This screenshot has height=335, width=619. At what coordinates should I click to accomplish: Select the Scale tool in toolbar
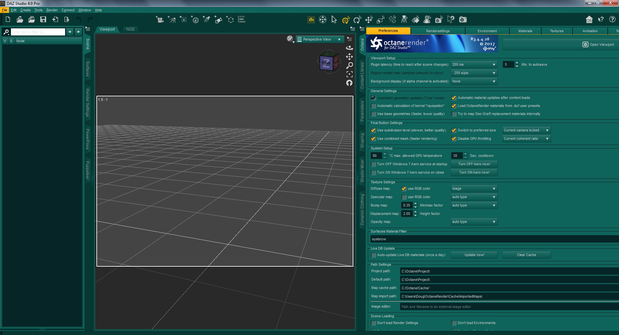380,20
